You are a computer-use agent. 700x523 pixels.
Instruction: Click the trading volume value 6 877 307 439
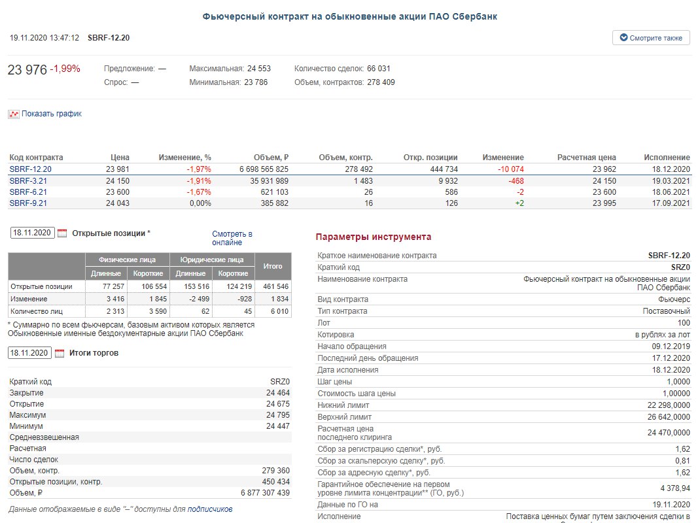point(265,493)
